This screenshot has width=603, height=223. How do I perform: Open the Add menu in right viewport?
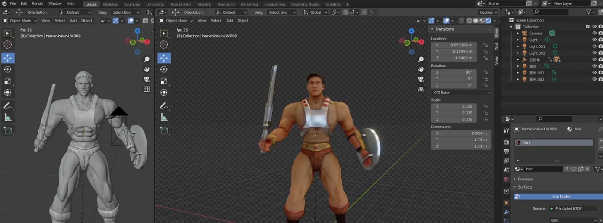[229, 21]
